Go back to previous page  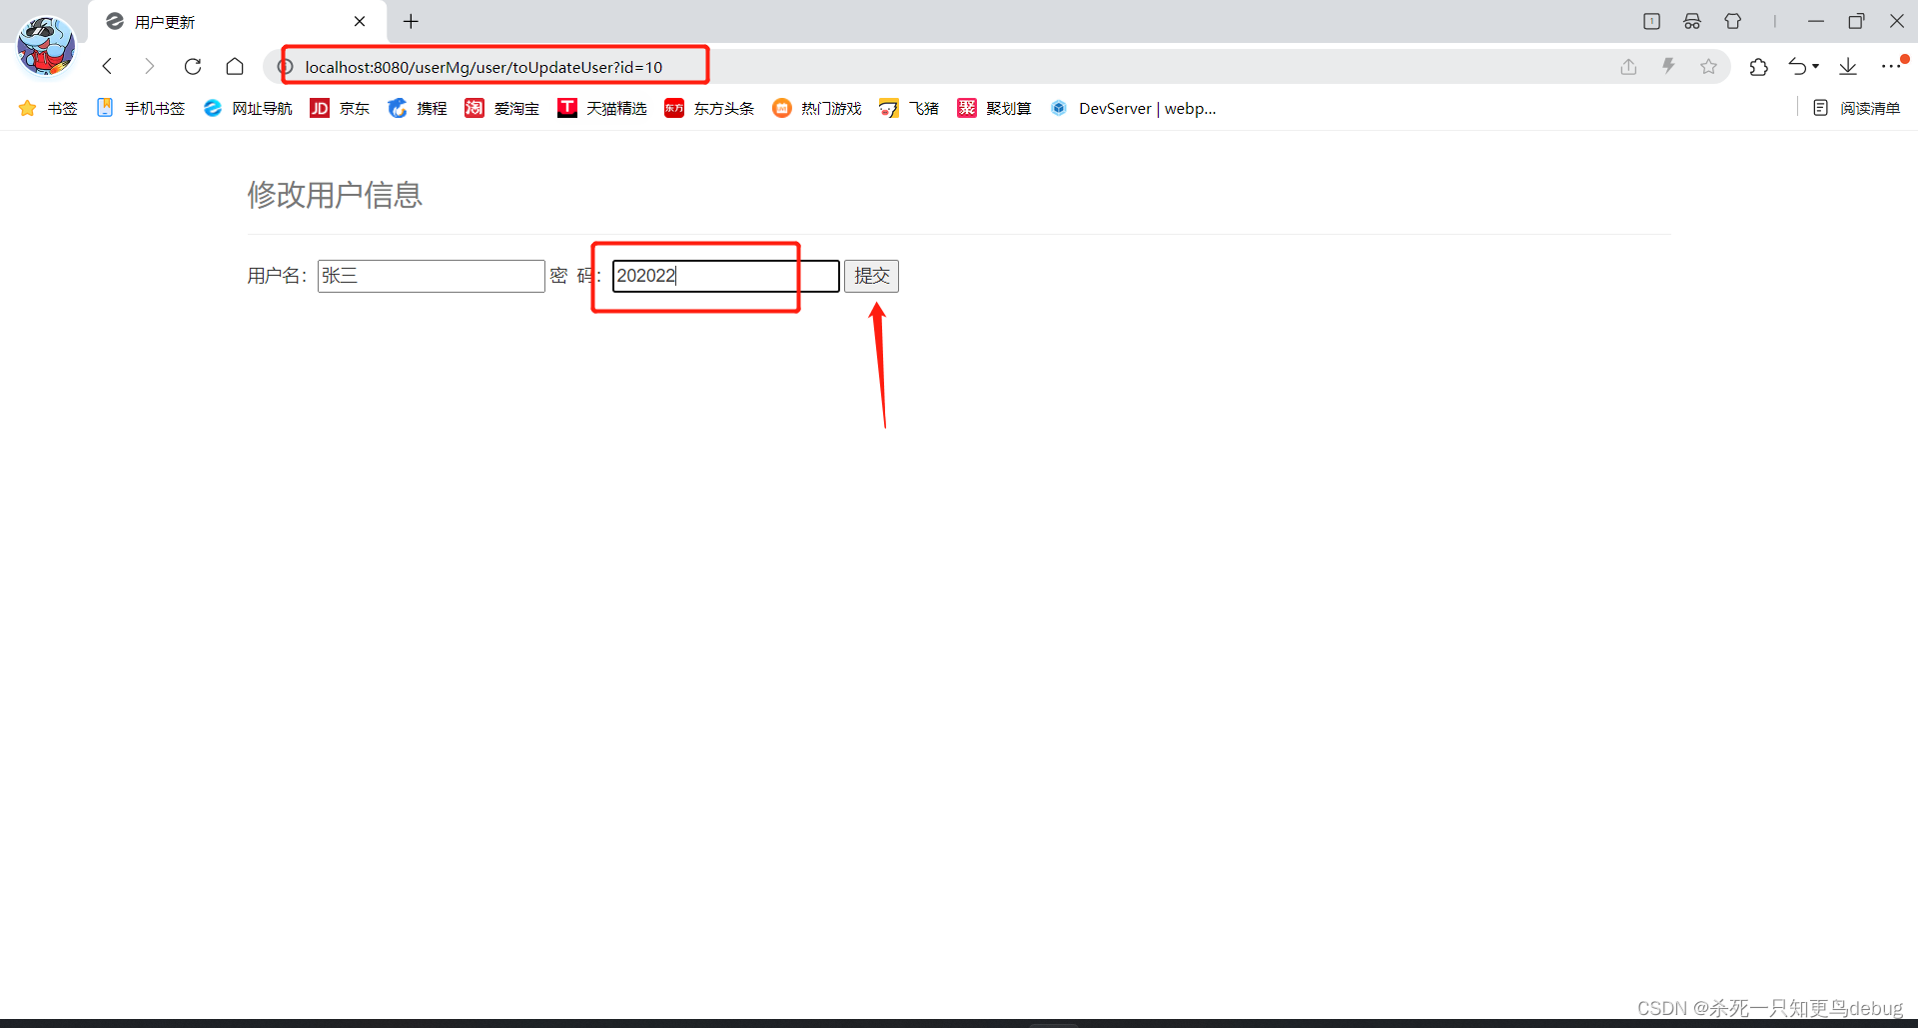[108, 66]
